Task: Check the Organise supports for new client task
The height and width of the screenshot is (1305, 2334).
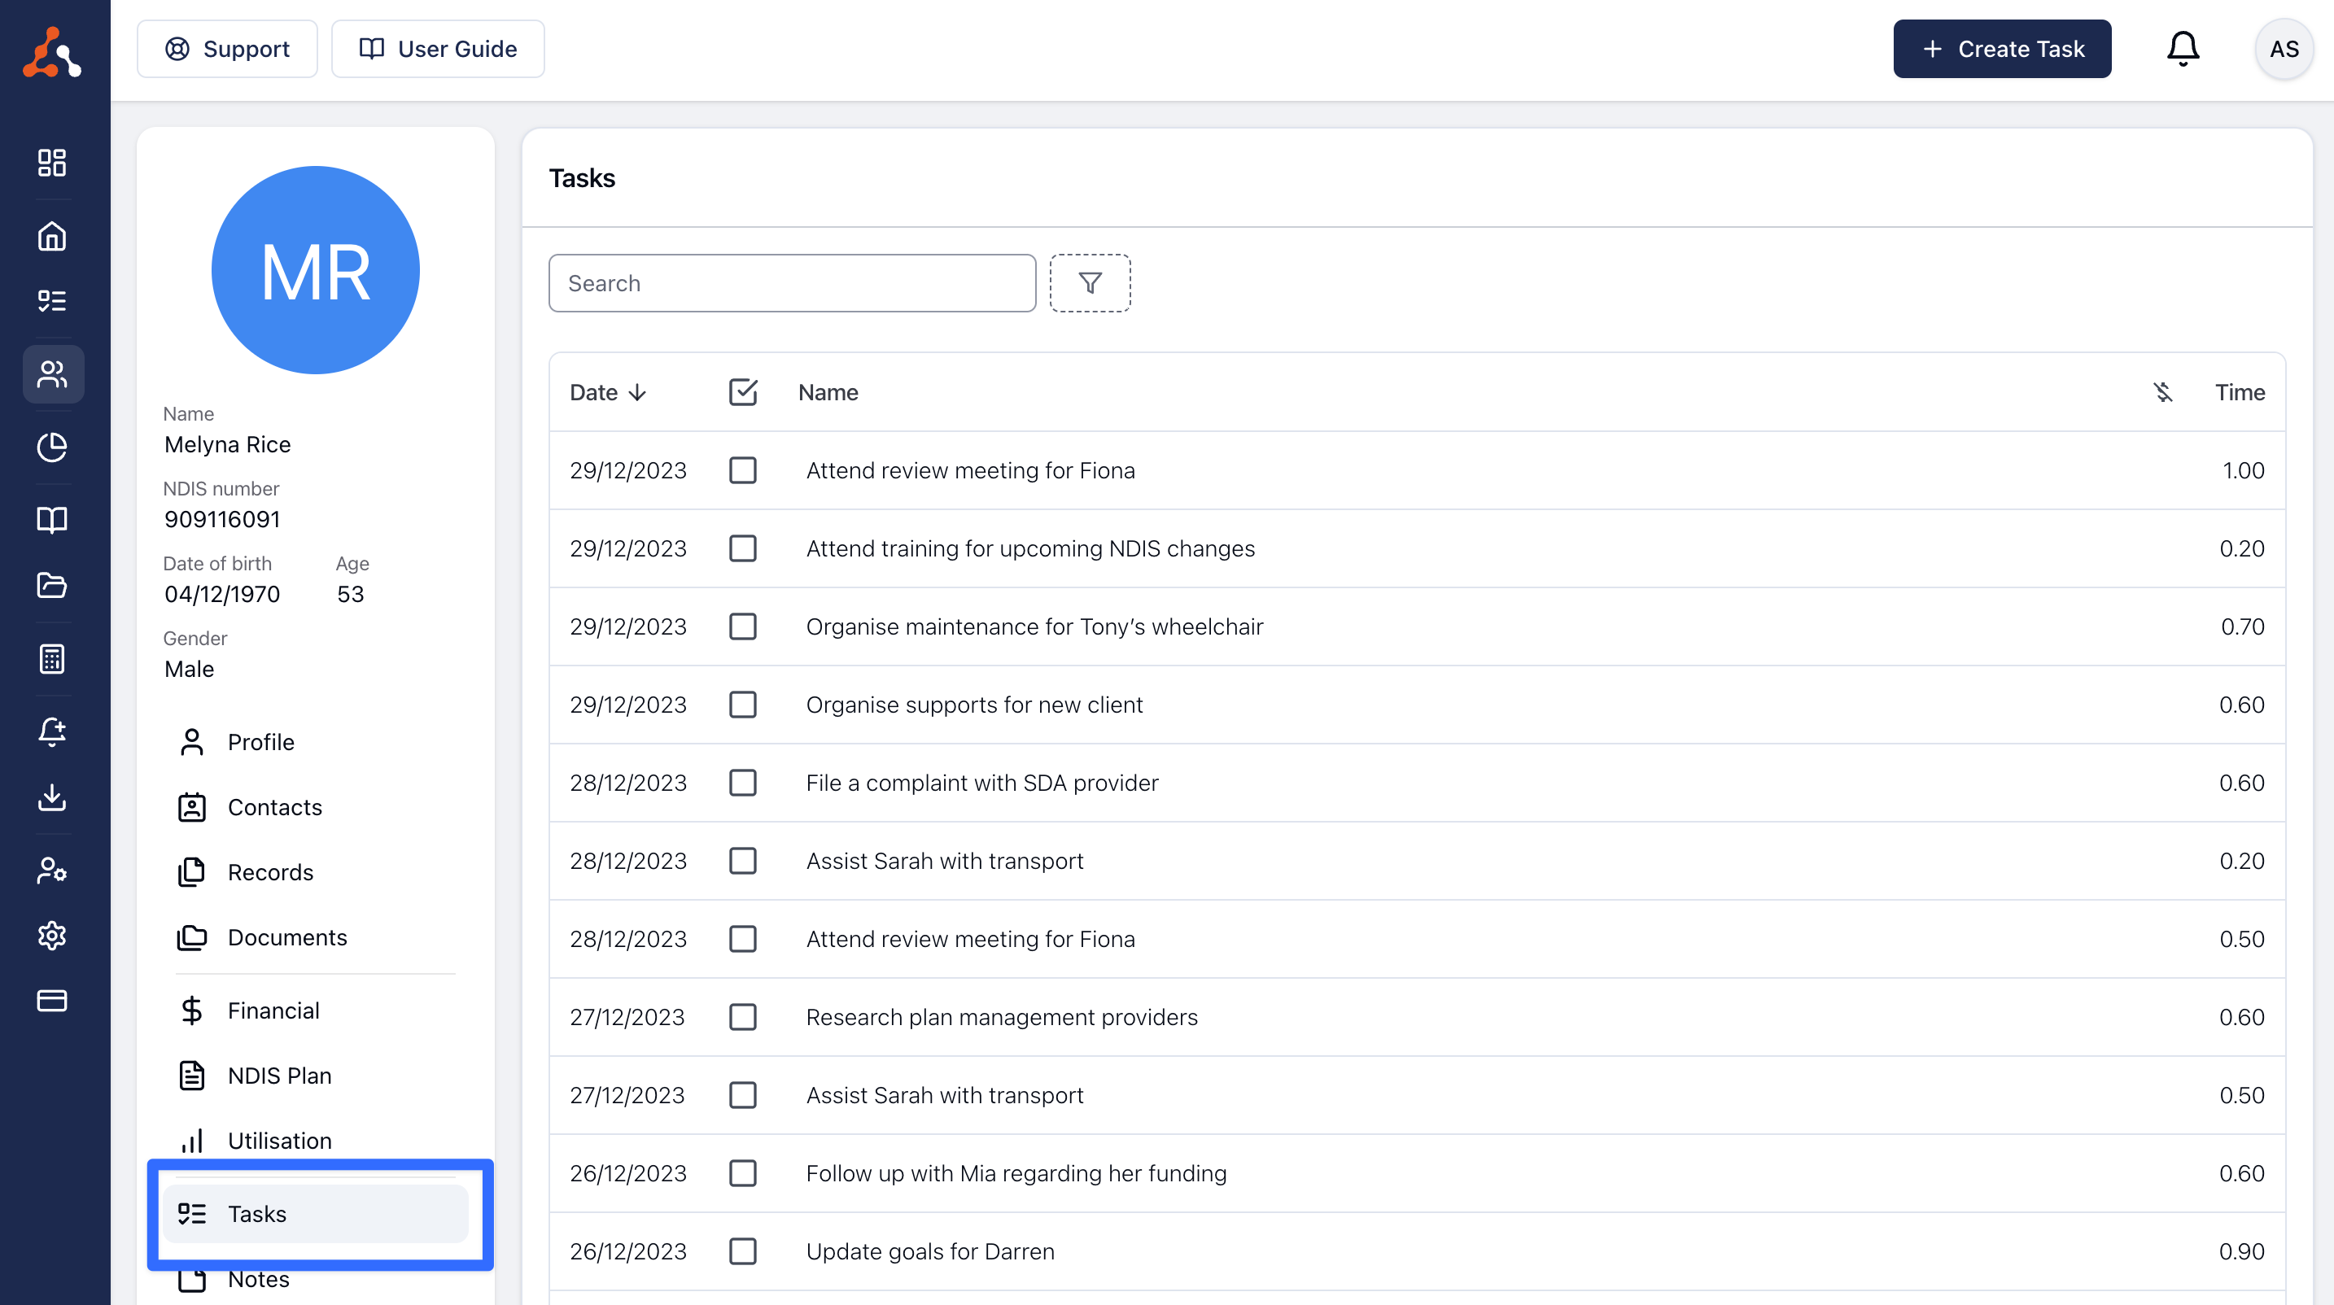Action: click(x=742, y=705)
